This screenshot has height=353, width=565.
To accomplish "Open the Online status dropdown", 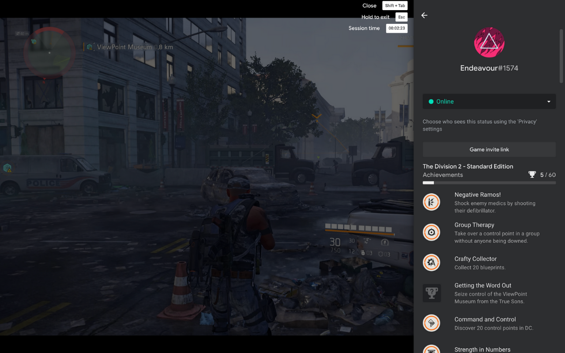I will (x=489, y=101).
